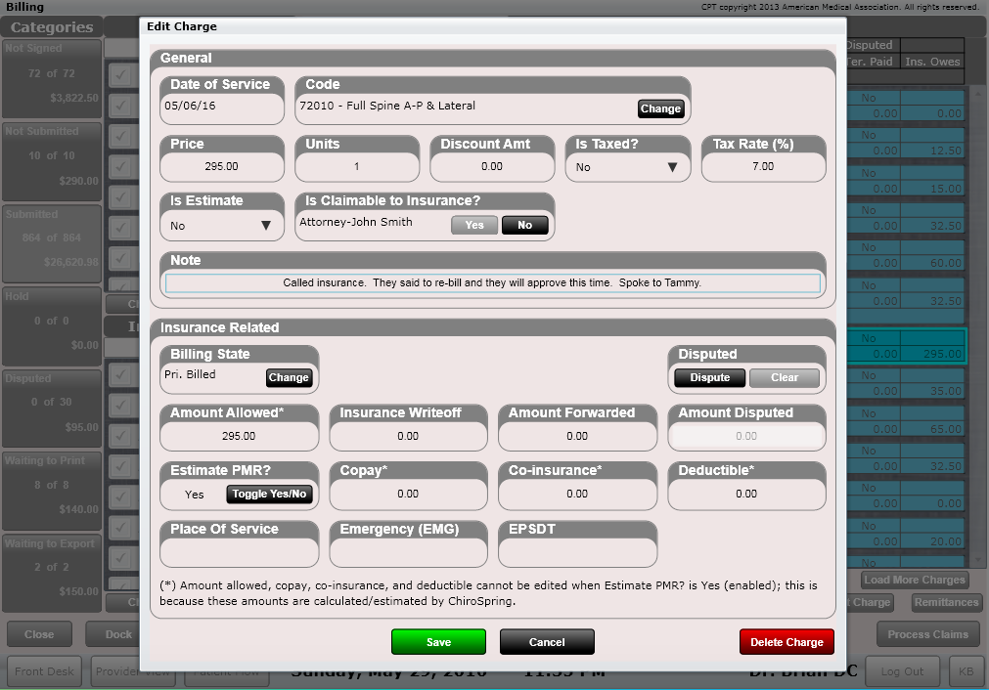Screen dimensions: 989x690
Task: Load more charges
Action: [914, 580]
